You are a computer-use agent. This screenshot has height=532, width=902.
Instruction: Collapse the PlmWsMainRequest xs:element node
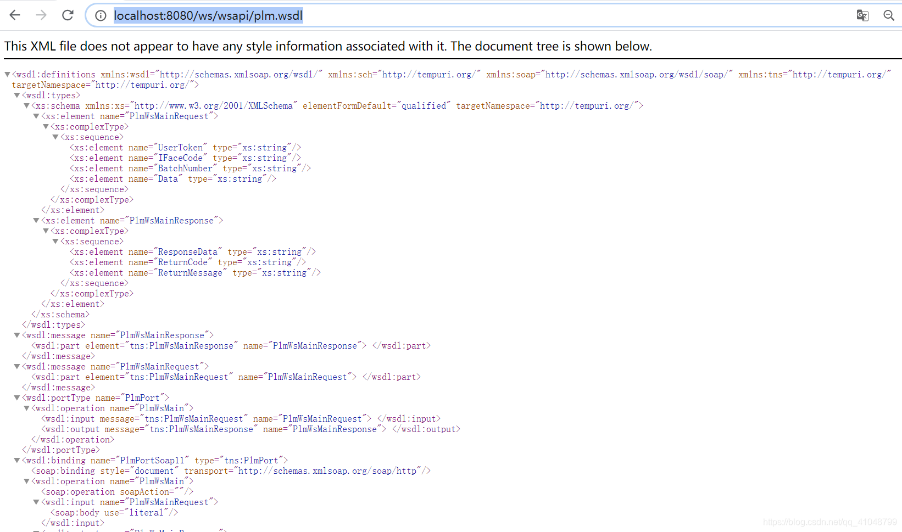click(36, 116)
